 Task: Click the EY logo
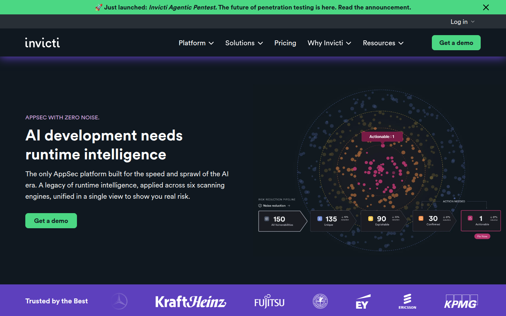[x=363, y=302]
